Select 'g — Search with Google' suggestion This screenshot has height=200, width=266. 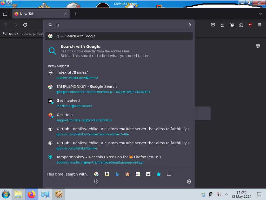coord(119,36)
